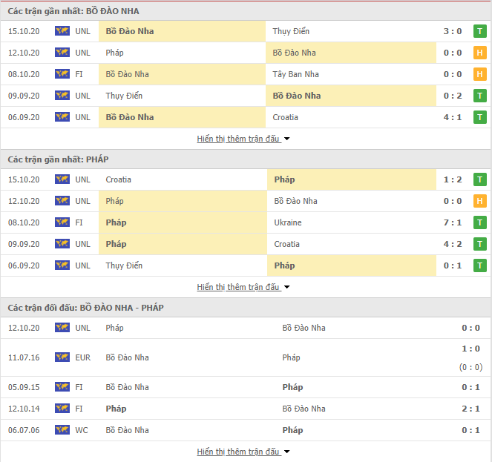
Task: Open the 2 : 1 score of 12.10.14 Pháp match
Action: point(470,409)
